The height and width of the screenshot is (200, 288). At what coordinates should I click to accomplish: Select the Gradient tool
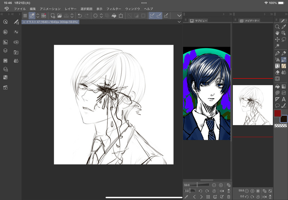[x=284, y=86]
